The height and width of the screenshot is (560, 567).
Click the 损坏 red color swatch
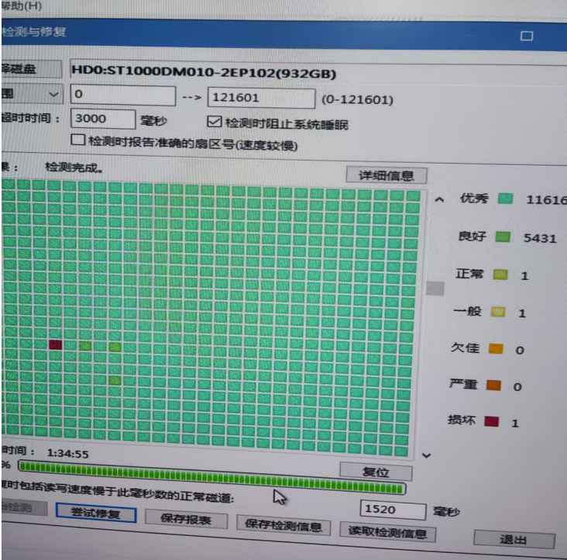click(x=492, y=421)
